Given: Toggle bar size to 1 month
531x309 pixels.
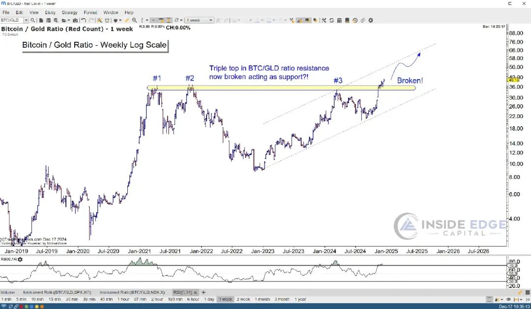Looking at the screenshot, I should [263, 299].
